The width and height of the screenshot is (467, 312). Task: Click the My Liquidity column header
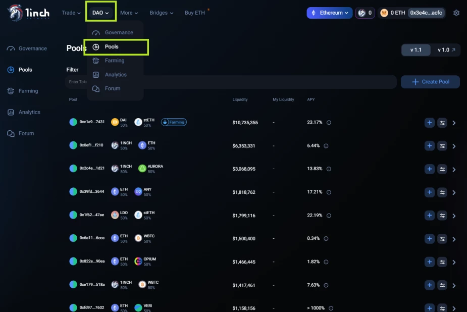283,99
